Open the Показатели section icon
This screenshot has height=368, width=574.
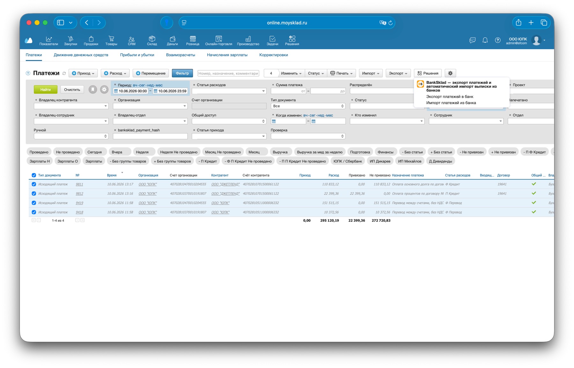(49, 39)
